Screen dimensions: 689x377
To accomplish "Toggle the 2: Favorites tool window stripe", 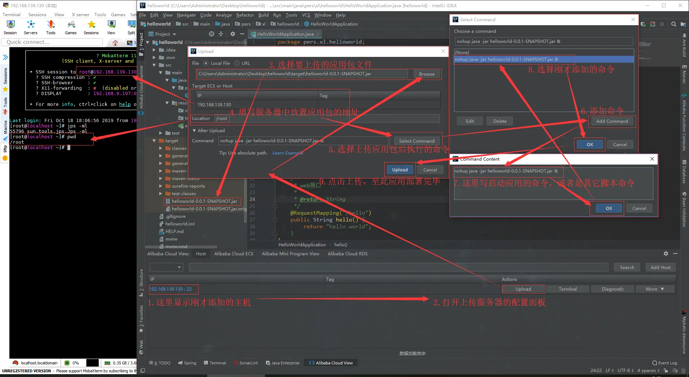I will (141, 319).
